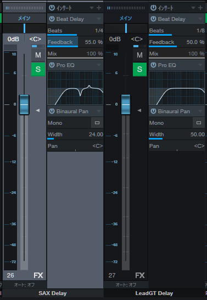Toggle inserts power for SAX Delay channel
This screenshot has height=300, width=207.
[52, 8]
